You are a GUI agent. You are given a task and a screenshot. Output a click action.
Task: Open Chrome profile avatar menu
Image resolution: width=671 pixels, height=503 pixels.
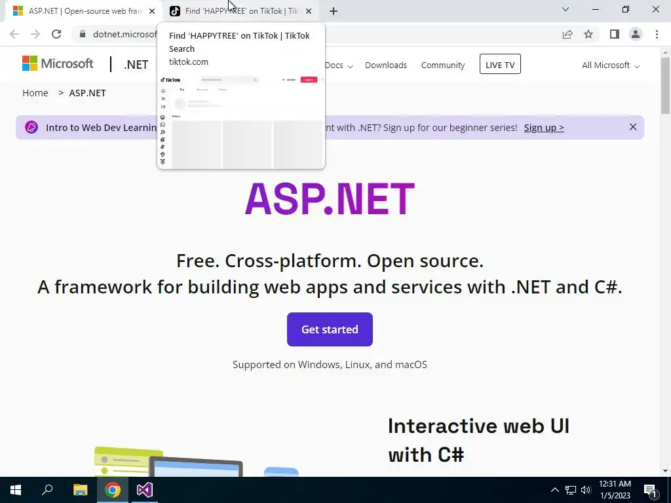636,34
